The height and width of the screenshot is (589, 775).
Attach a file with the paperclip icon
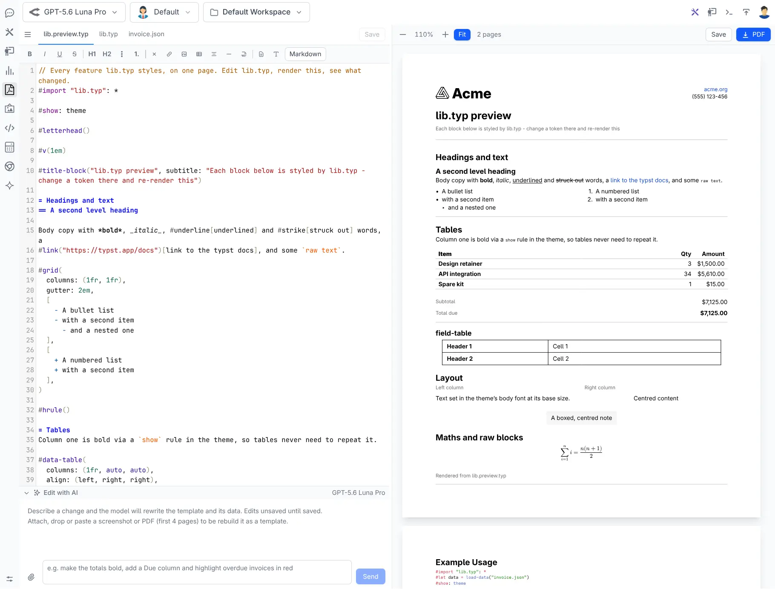click(31, 577)
